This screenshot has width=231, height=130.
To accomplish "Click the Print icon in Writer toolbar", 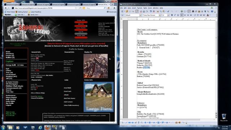I will pyautogui.click(x=144, y=11).
